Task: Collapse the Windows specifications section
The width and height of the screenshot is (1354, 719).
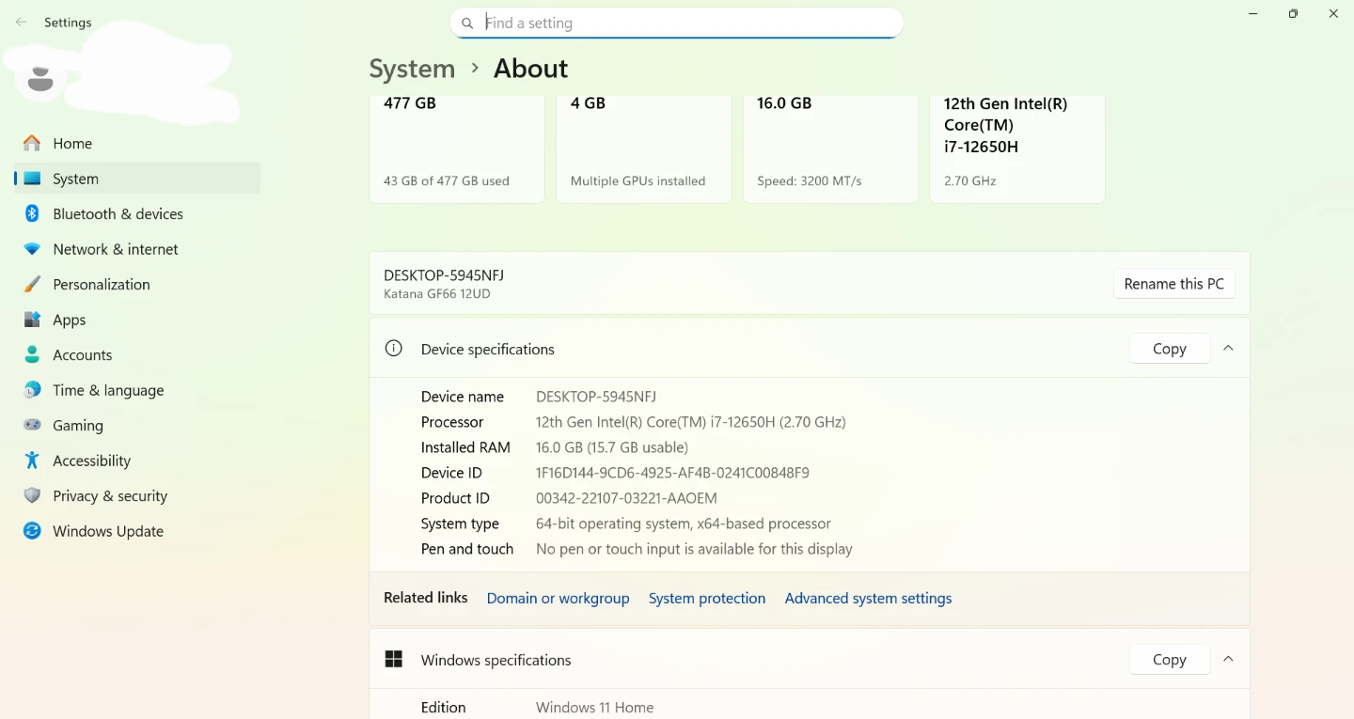Action: [1228, 660]
